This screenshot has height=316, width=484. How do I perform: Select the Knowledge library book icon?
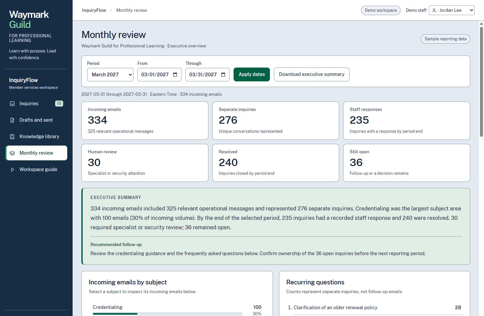(12, 136)
